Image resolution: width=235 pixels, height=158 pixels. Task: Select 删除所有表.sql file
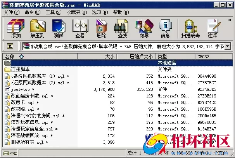30,142
